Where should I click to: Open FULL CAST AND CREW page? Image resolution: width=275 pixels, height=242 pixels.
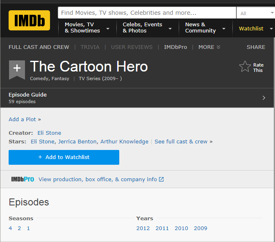[39, 47]
